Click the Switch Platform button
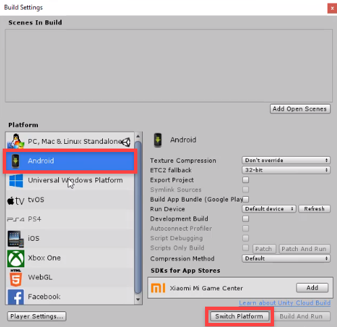 tap(240, 316)
